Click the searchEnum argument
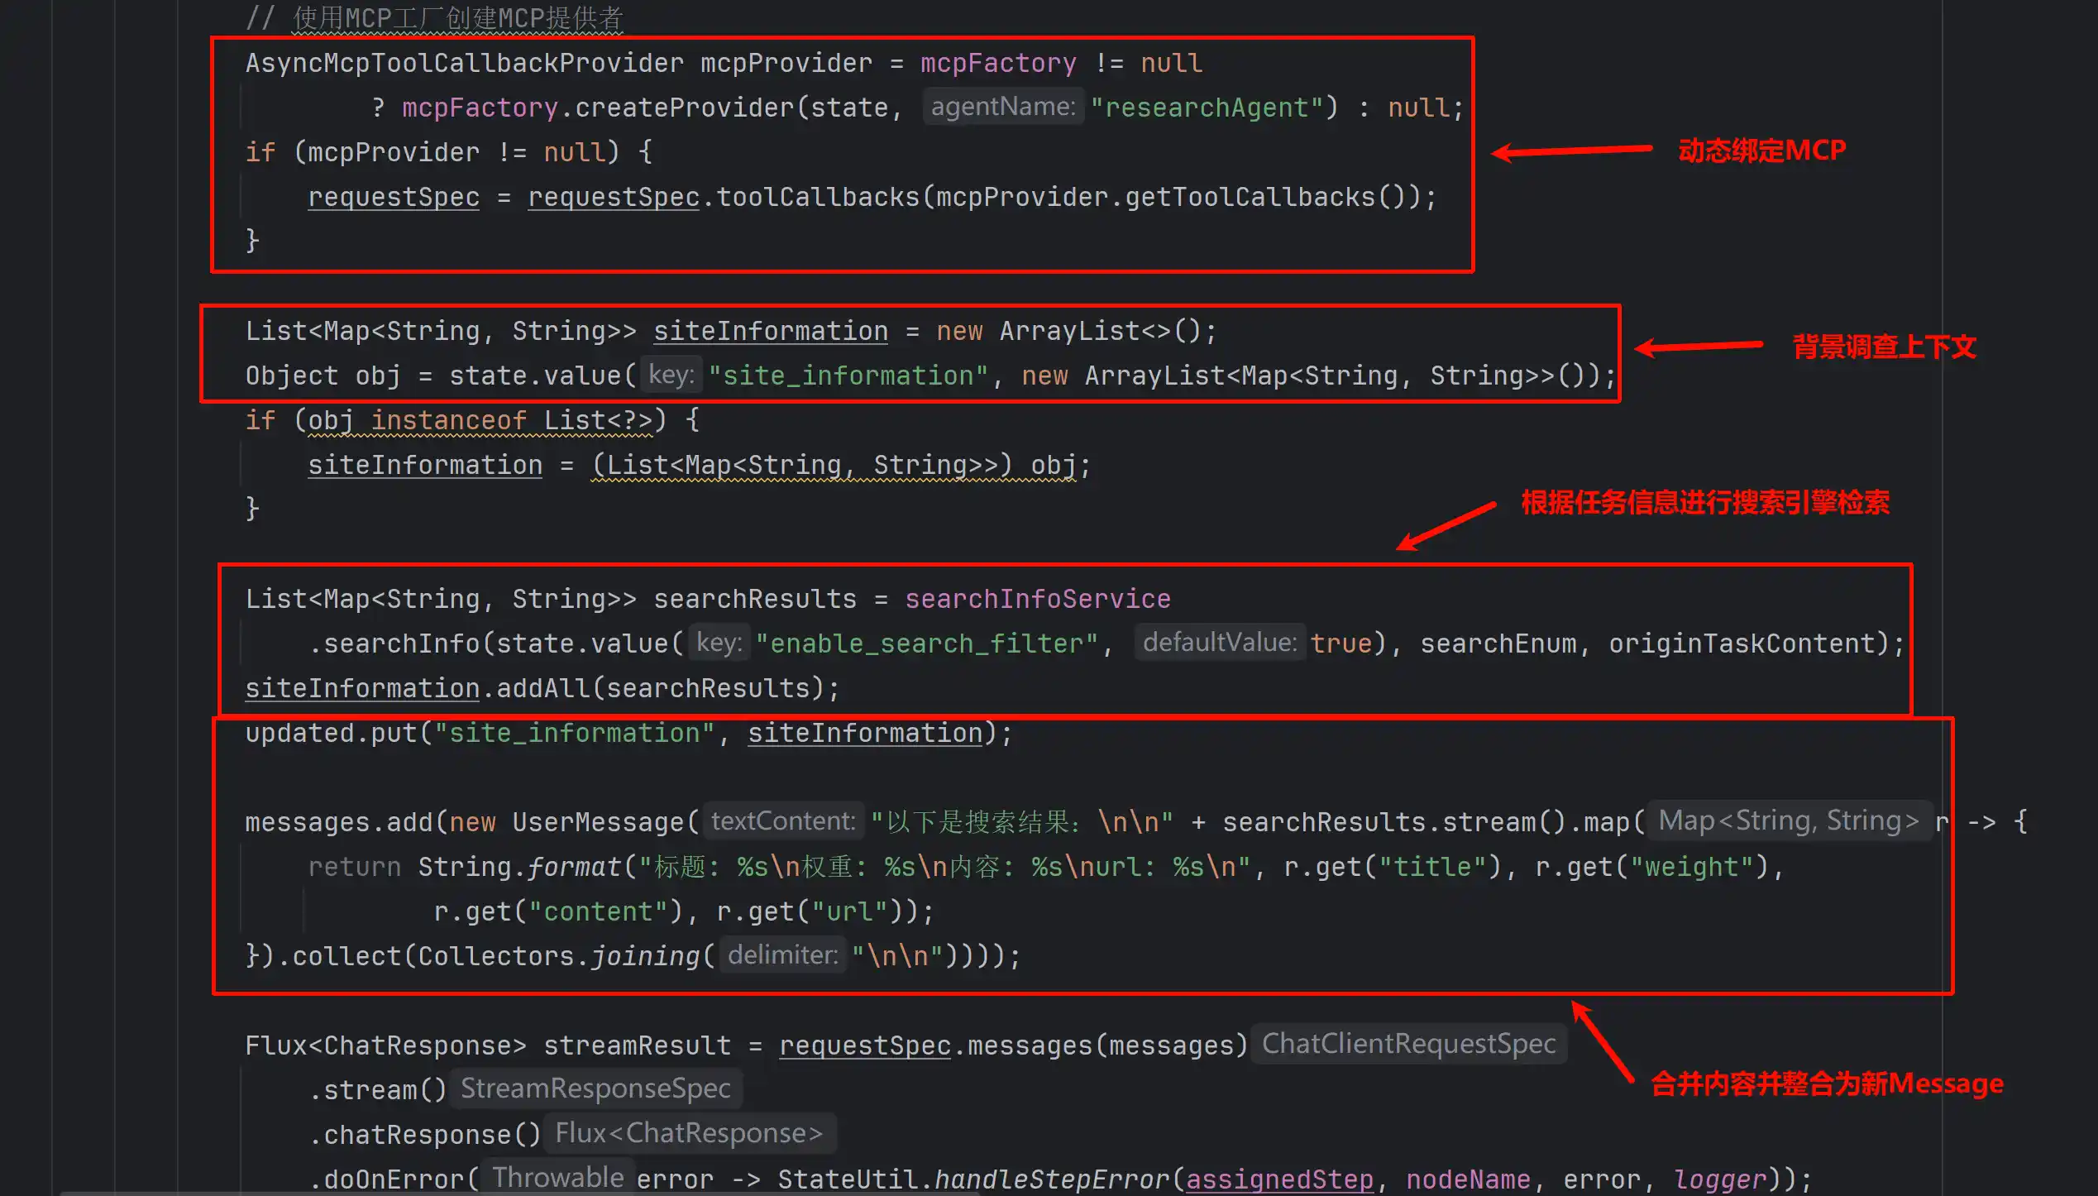The width and height of the screenshot is (2098, 1196). (1498, 643)
